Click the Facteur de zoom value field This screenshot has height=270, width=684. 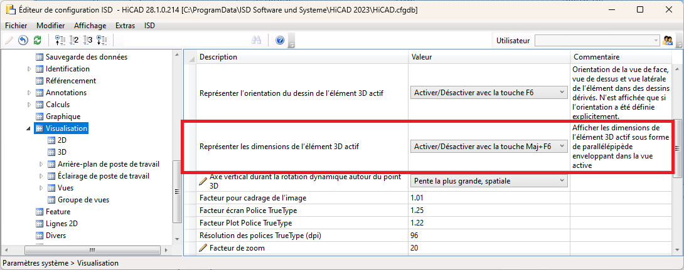pyautogui.click(x=489, y=248)
